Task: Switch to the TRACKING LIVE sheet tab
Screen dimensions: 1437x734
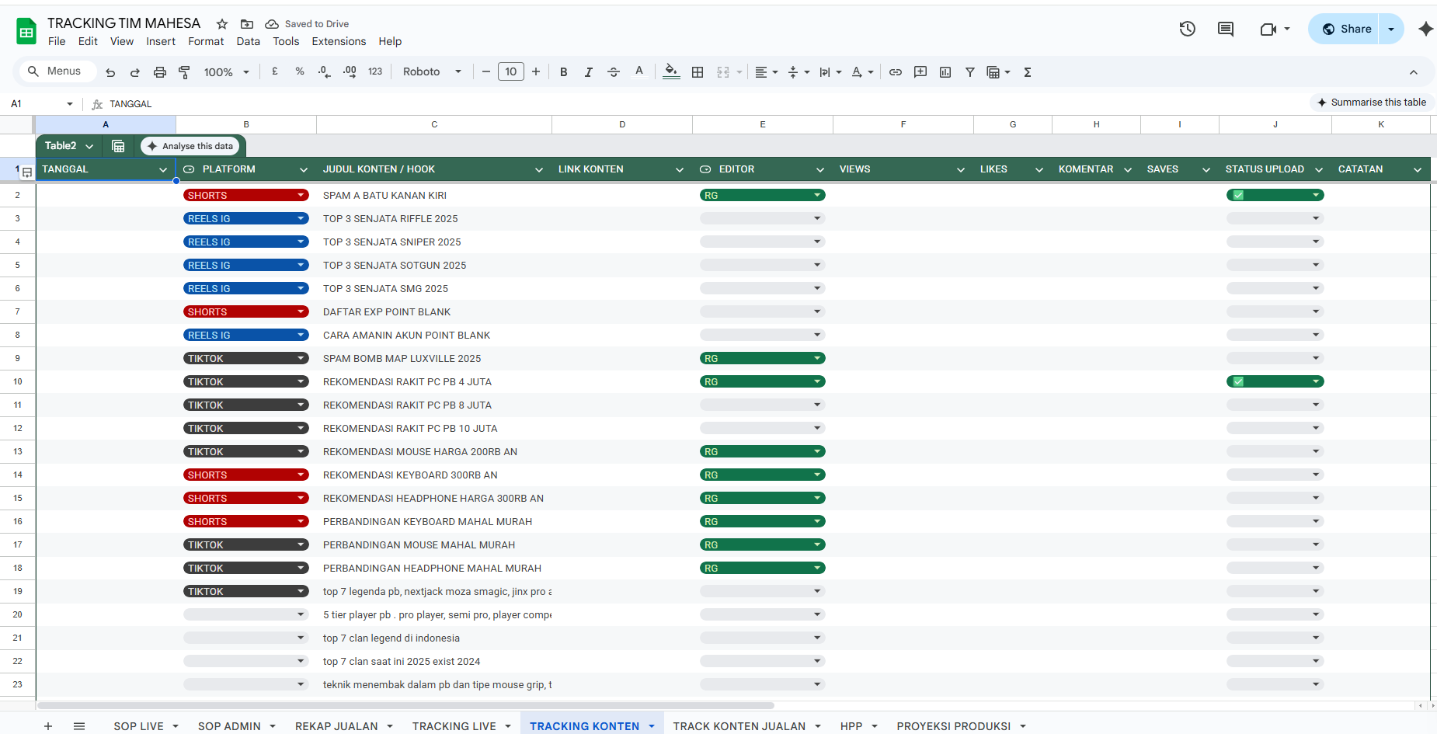Action: pyautogui.click(x=454, y=725)
